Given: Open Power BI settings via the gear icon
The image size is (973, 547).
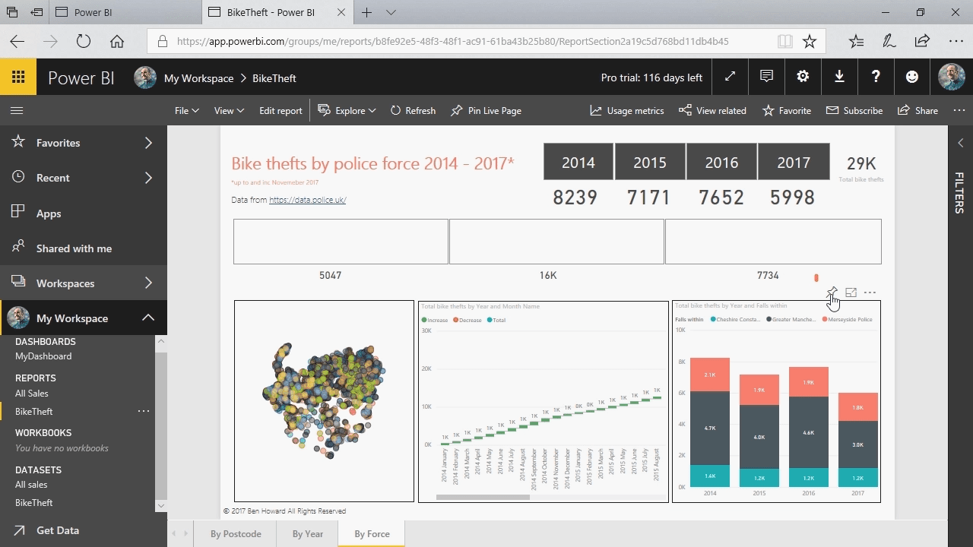Looking at the screenshot, I should (803, 77).
